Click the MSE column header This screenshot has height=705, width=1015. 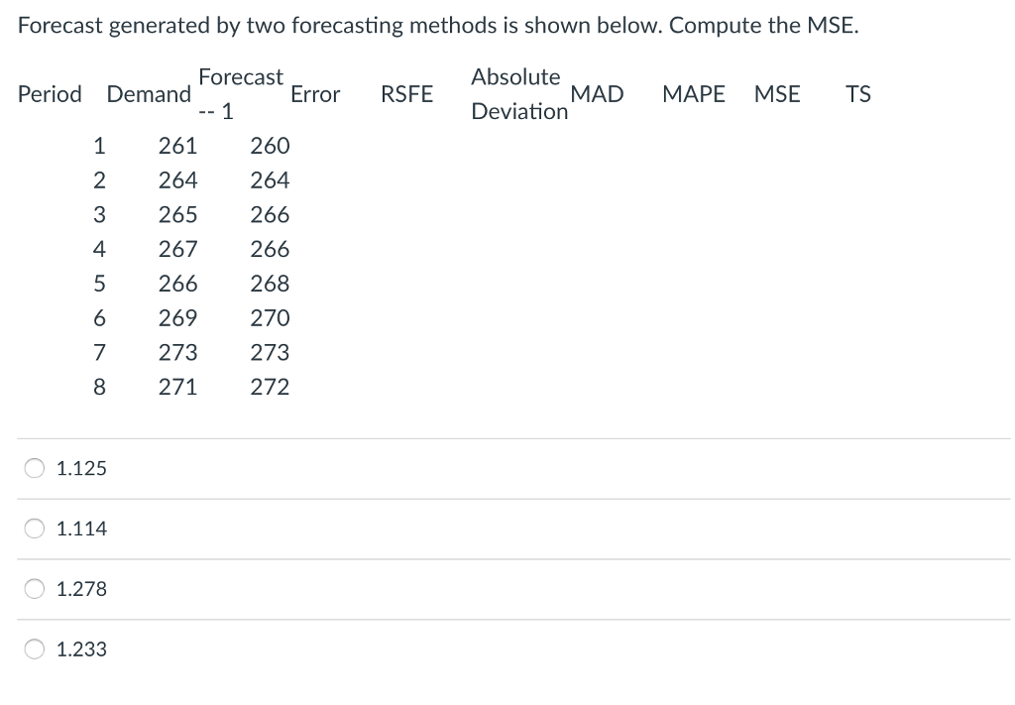(777, 94)
